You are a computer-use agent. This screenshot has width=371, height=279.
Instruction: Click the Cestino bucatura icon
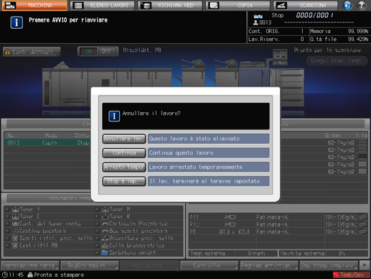pyautogui.click(x=16, y=232)
